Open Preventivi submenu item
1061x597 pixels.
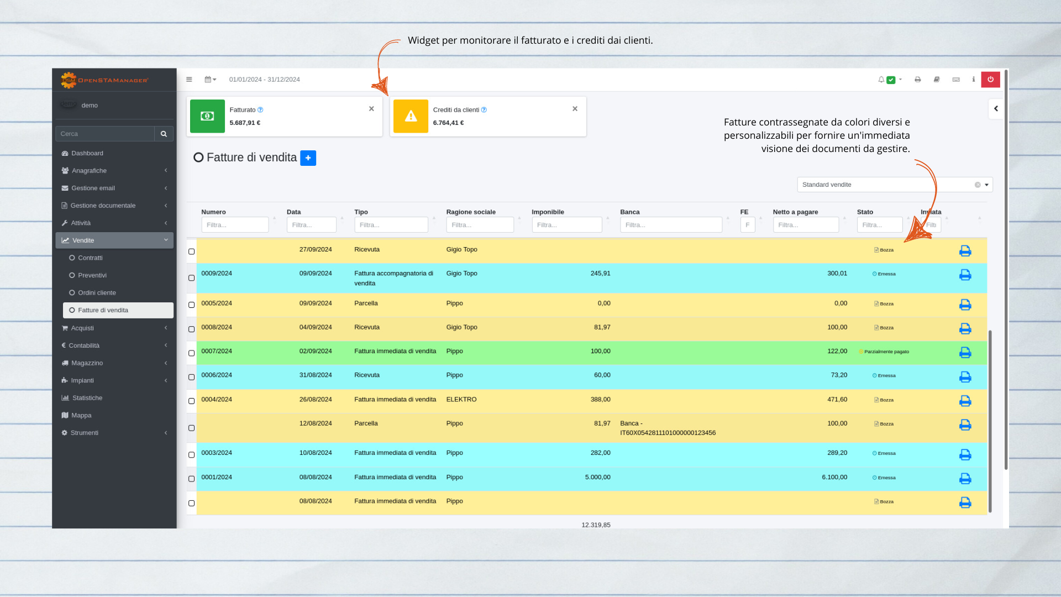[118, 275]
